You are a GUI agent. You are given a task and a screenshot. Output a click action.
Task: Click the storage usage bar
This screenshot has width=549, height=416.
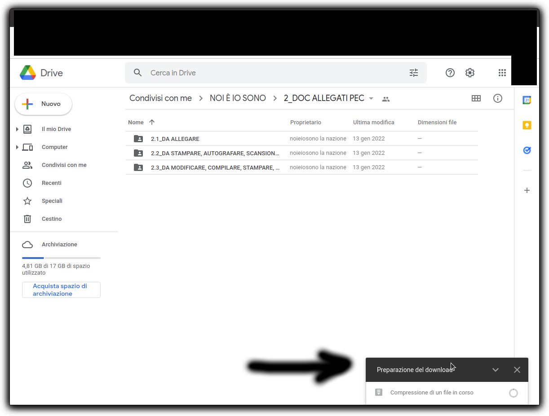61,258
